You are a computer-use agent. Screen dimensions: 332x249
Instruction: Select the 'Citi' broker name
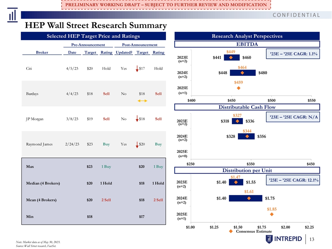point(29,68)
